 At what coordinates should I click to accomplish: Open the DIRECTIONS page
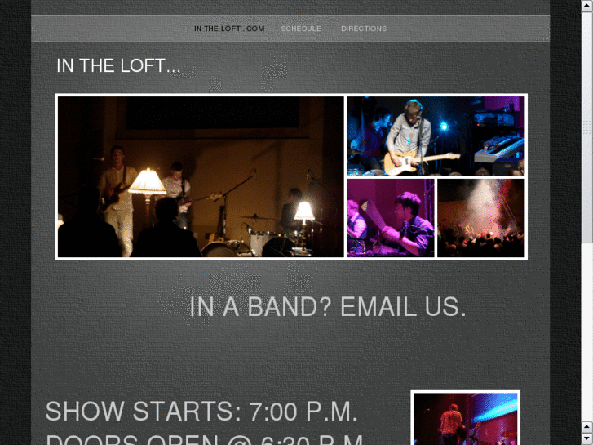point(364,29)
